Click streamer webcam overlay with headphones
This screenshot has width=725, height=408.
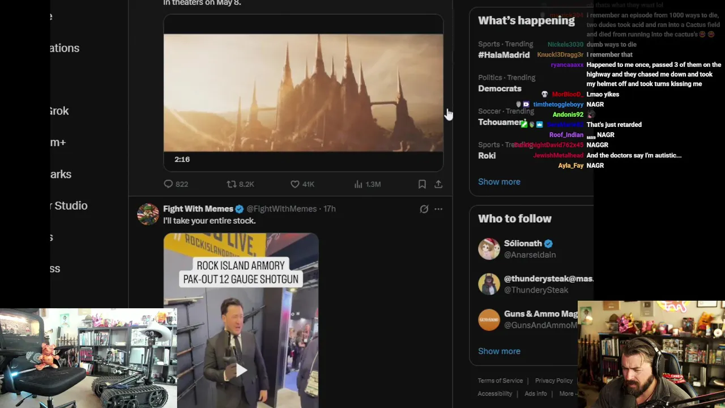coord(651,354)
